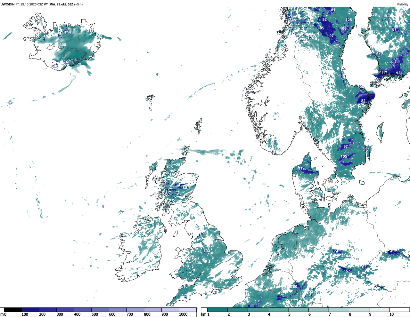The height and width of the screenshot is (317, 410).
Task: Select the 2–3 km teal legend swatch
Action: click(x=238, y=310)
